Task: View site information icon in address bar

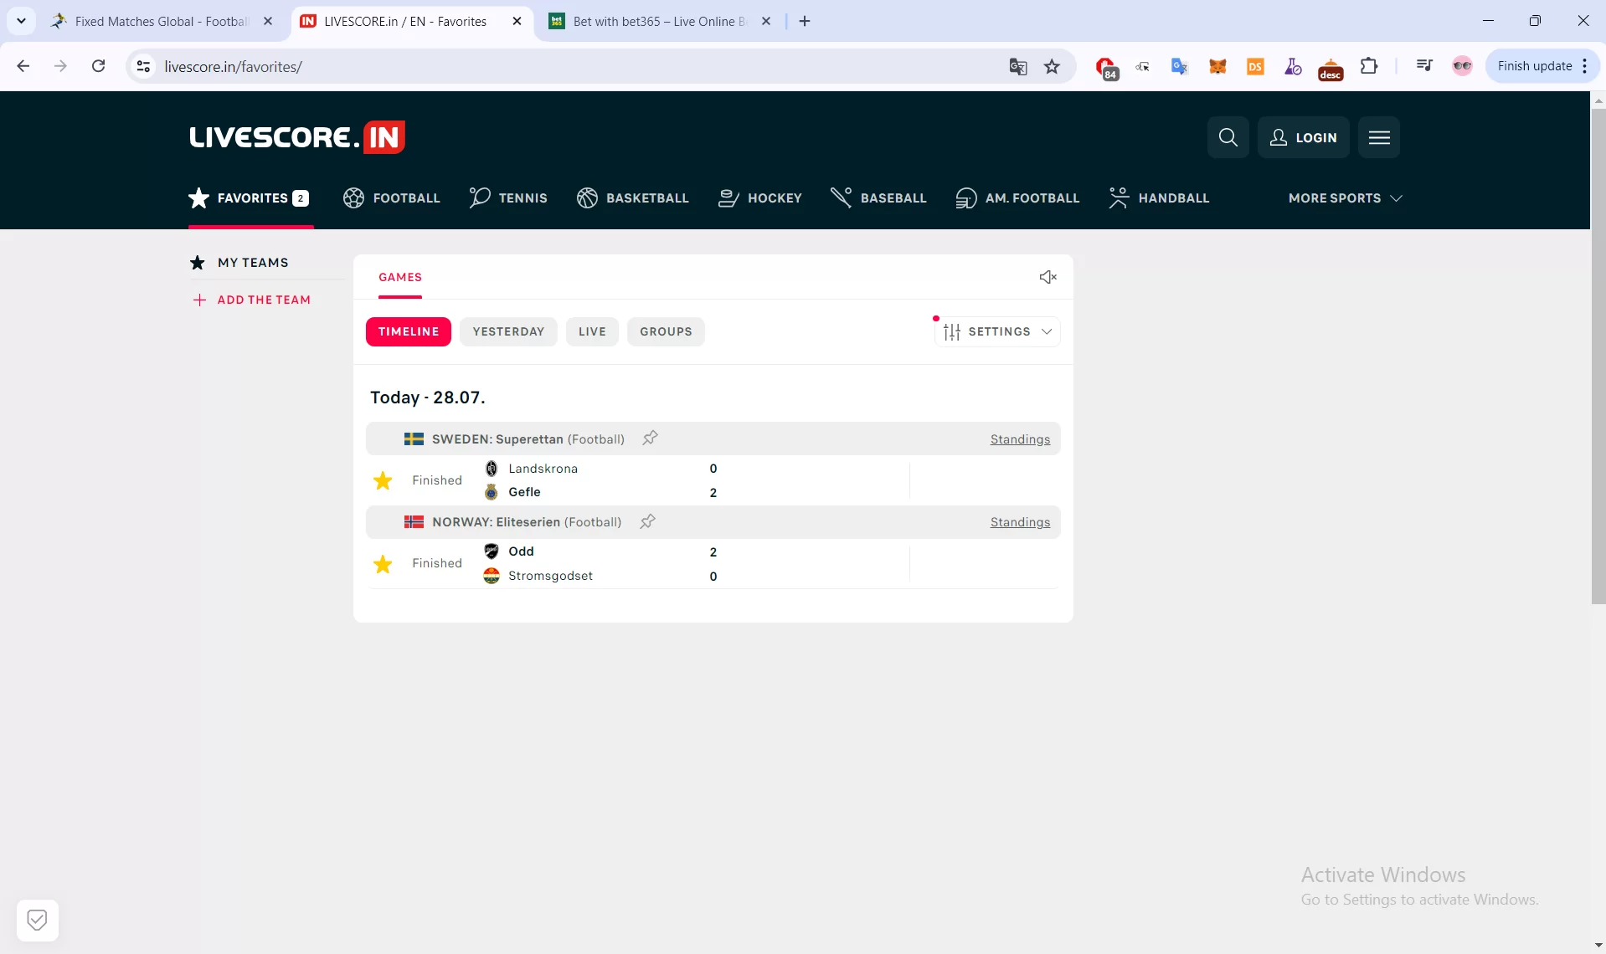Action: pos(144,67)
